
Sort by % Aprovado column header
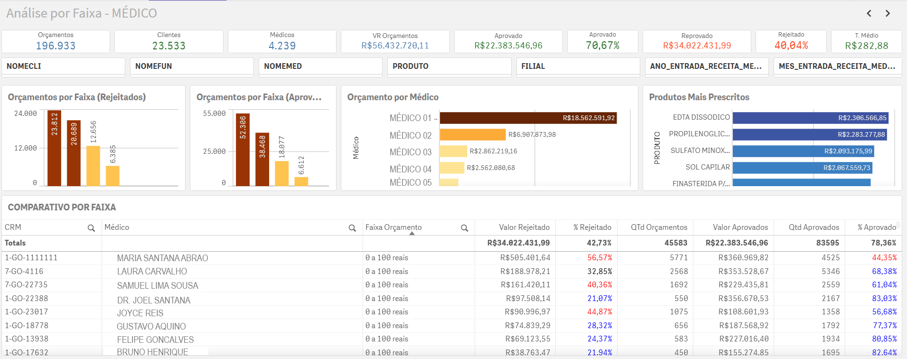tap(876, 227)
